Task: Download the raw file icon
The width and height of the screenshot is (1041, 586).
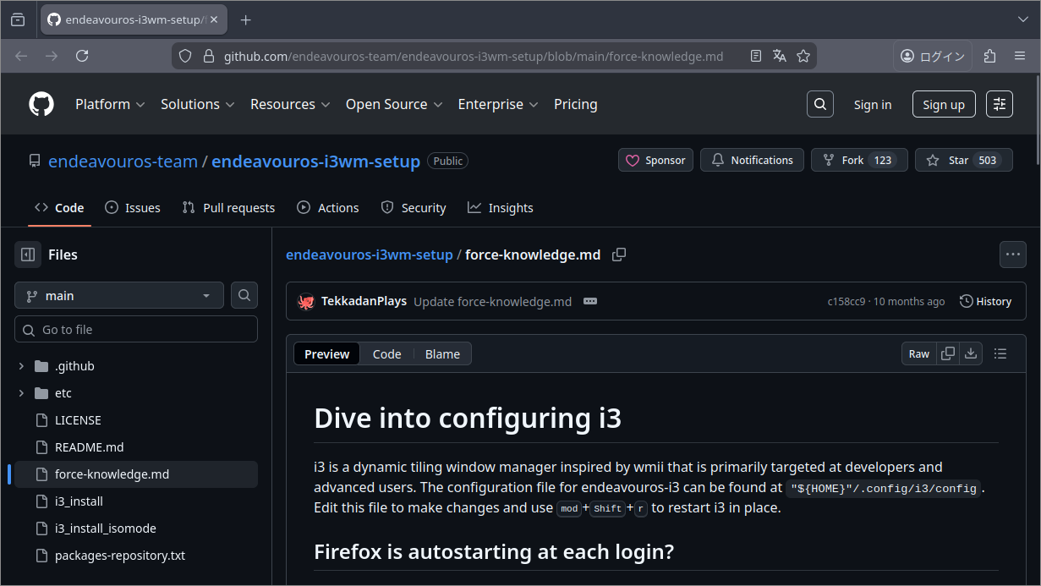Action: 971,354
